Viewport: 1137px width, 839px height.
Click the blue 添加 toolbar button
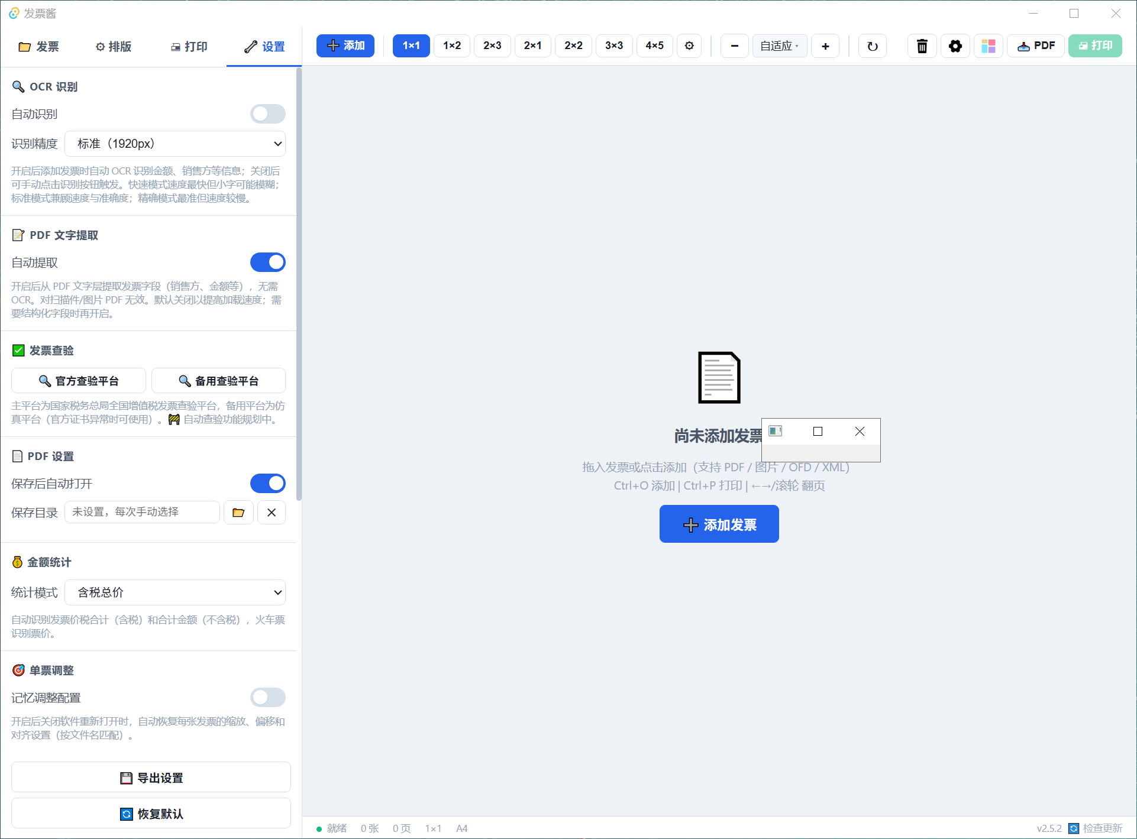tap(345, 46)
